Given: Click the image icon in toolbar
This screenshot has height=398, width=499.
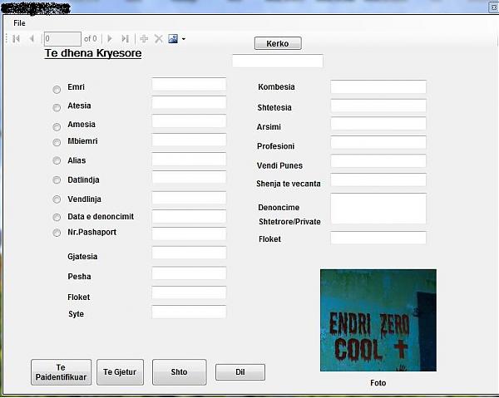Looking at the screenshot, I should click(173, 39).
